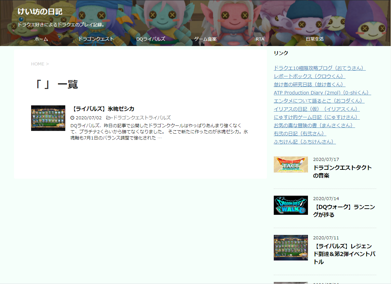Visit 怠け者の研究日誌（怠け者くん）
The image size is (391, 284).
coord(309,84)
